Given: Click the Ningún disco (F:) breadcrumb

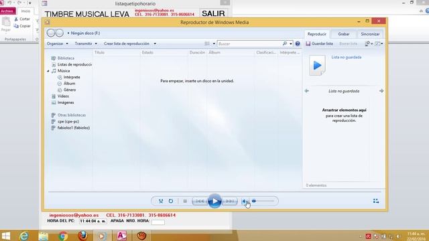Looking at the screenshot, I should click(85, 33).
